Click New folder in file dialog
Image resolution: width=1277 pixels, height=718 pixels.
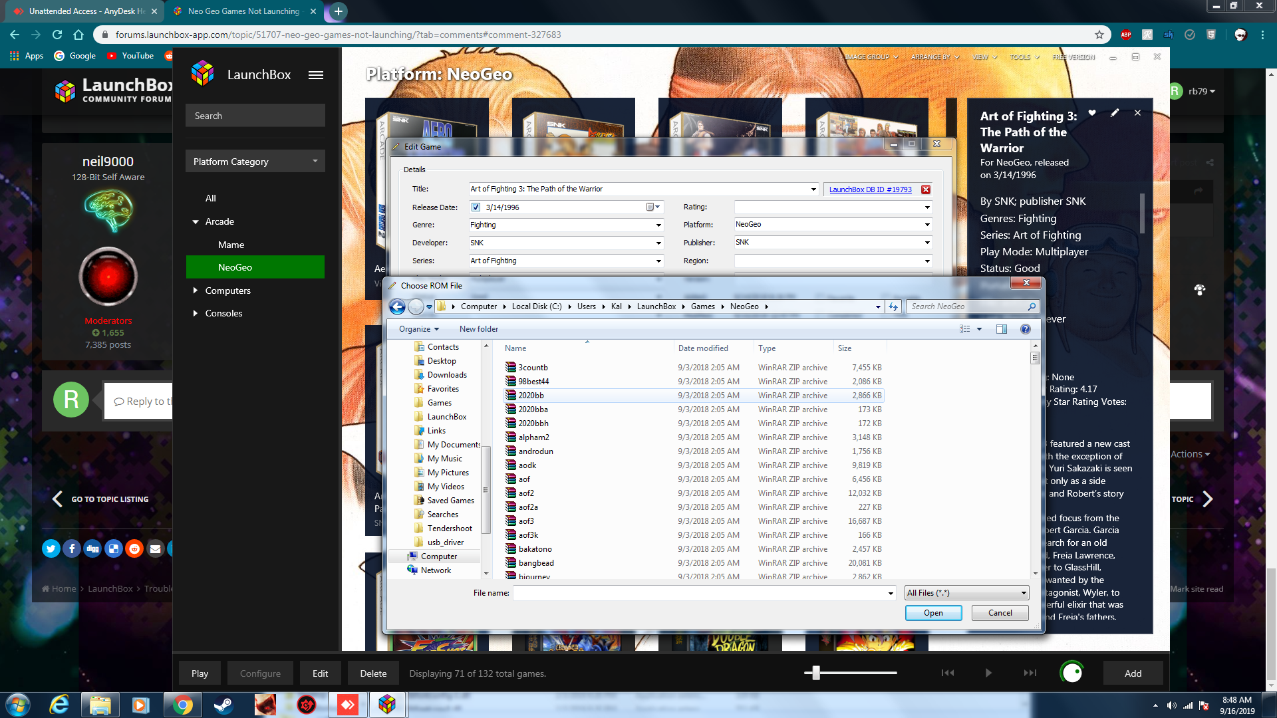478,329
